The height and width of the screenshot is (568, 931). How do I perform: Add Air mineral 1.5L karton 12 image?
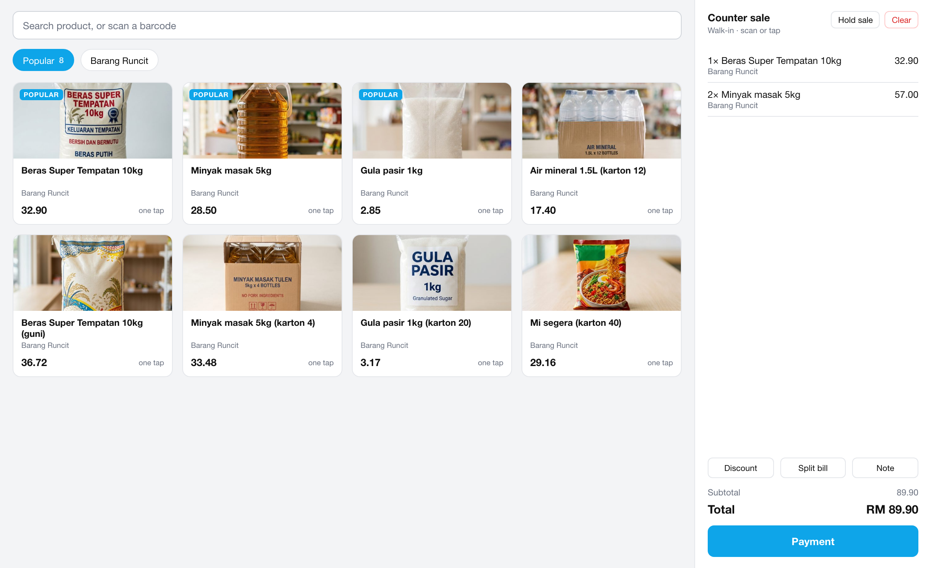point(602,121)
